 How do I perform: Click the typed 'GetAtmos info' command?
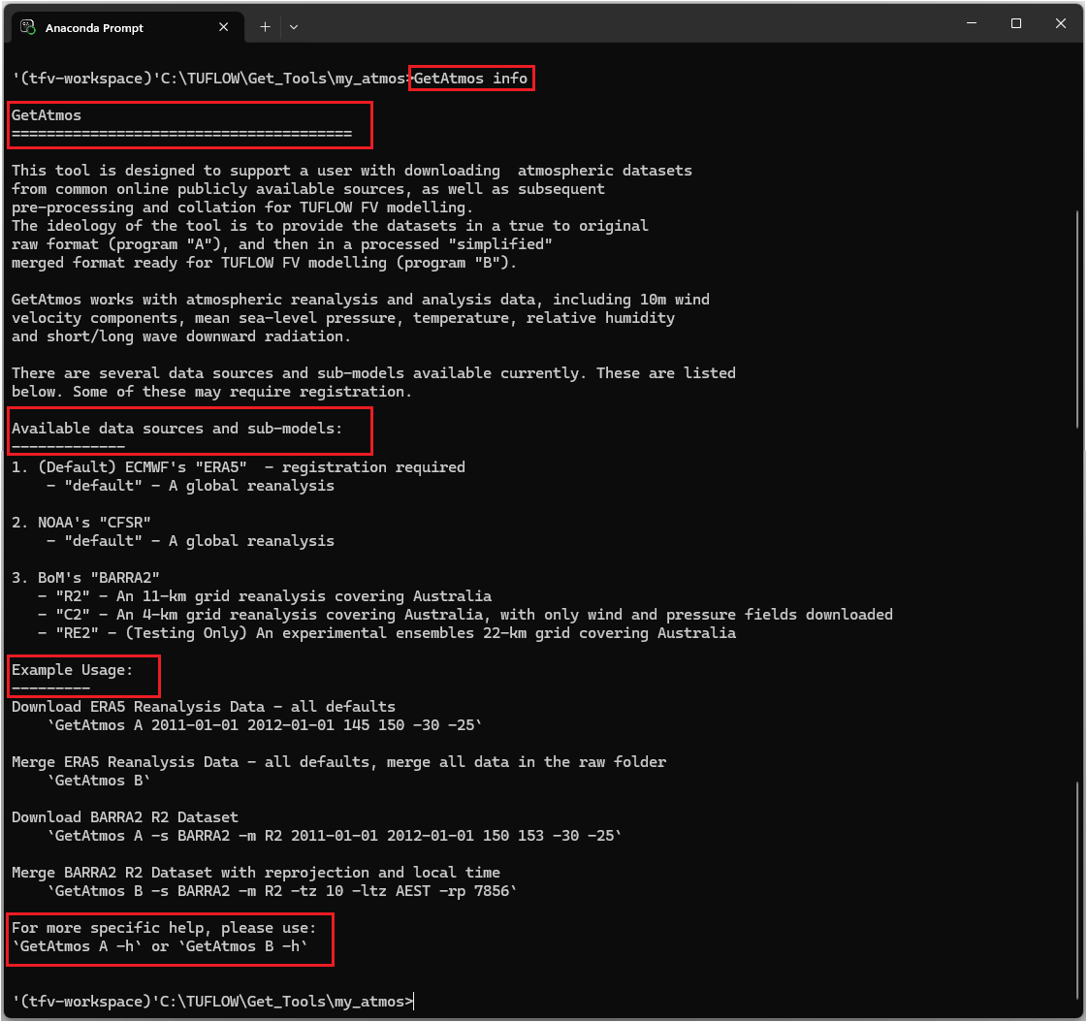471,79
